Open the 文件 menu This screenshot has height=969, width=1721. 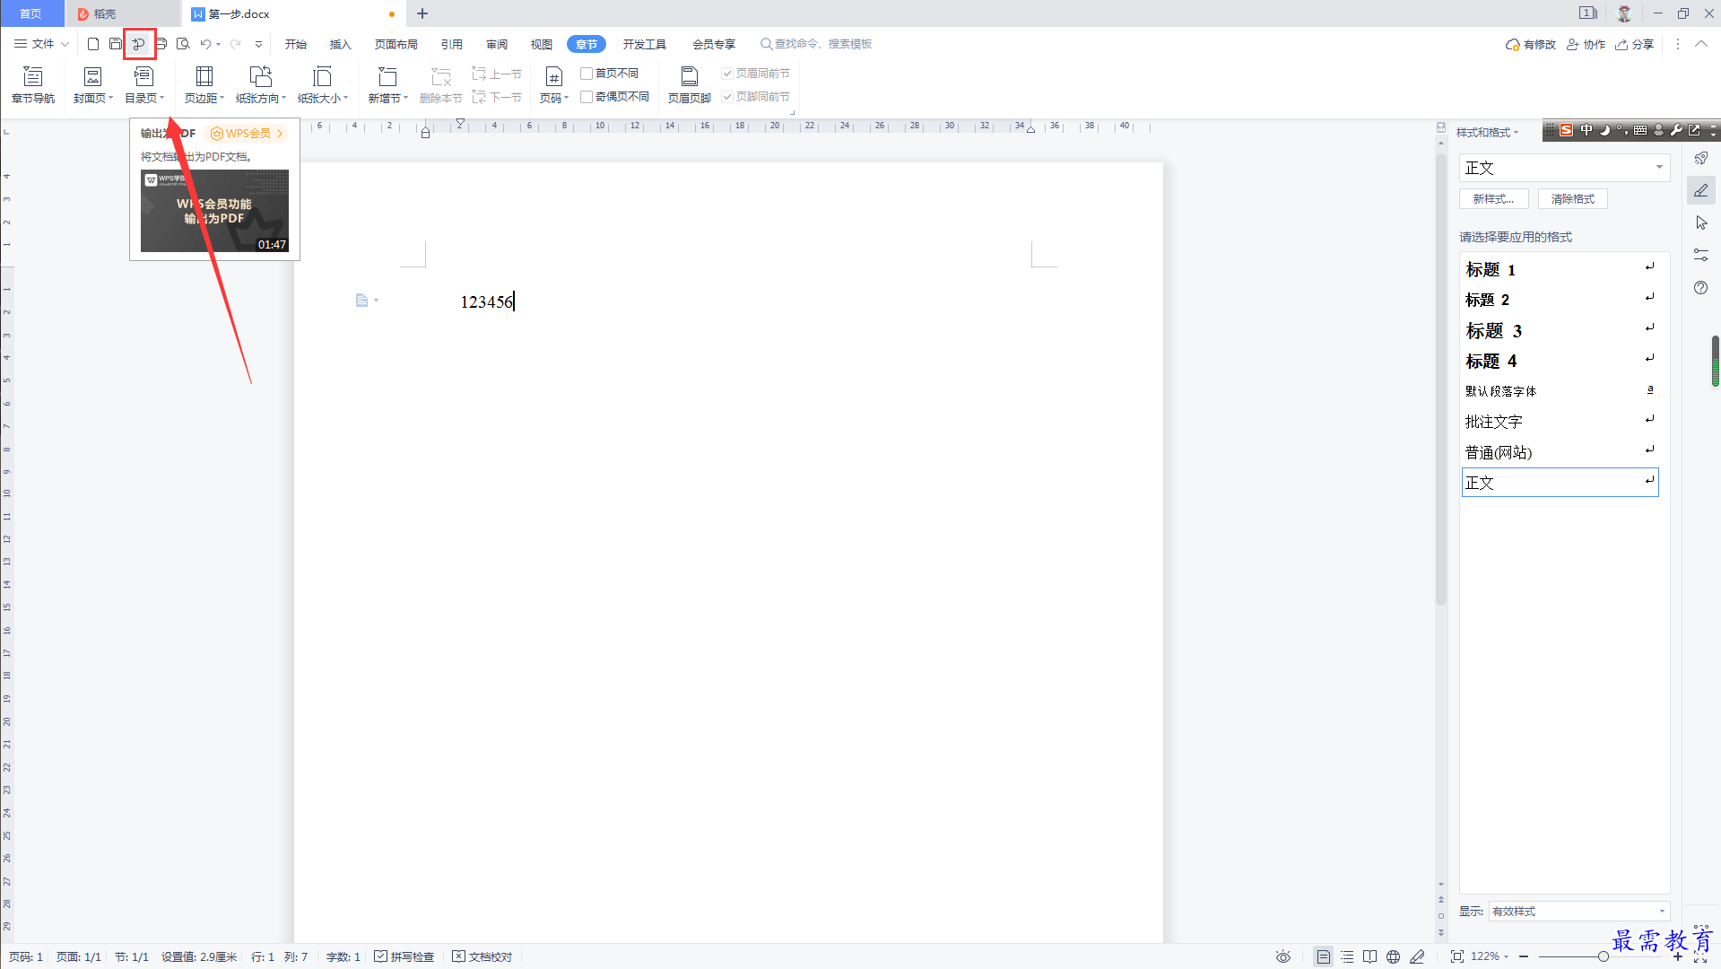pyautogui.click(x=42, y=44)
